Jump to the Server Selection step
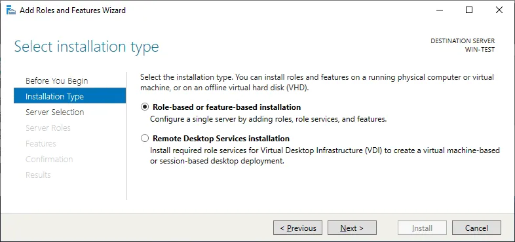515x242 pixels. 55,112
